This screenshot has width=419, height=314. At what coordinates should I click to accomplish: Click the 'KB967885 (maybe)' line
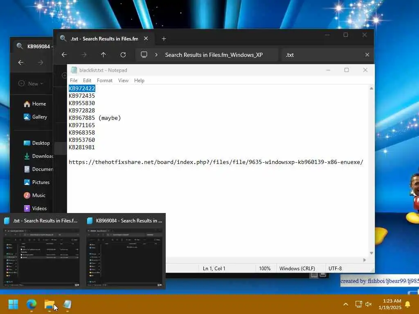tap(95, 118)
